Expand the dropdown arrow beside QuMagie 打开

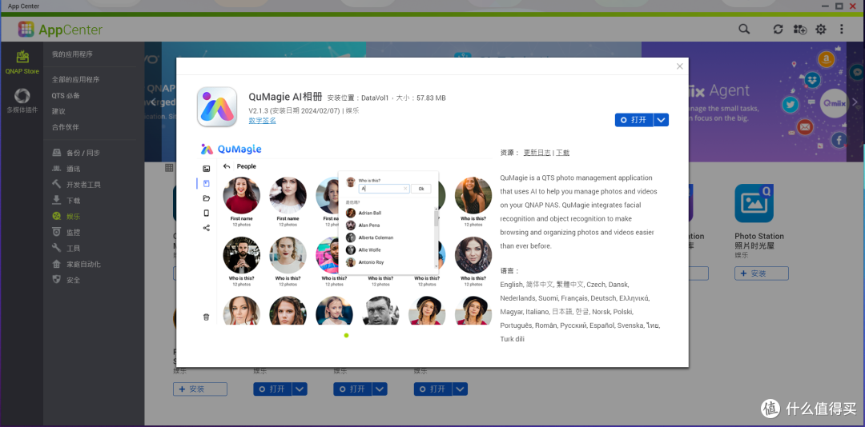click(662, 120)
